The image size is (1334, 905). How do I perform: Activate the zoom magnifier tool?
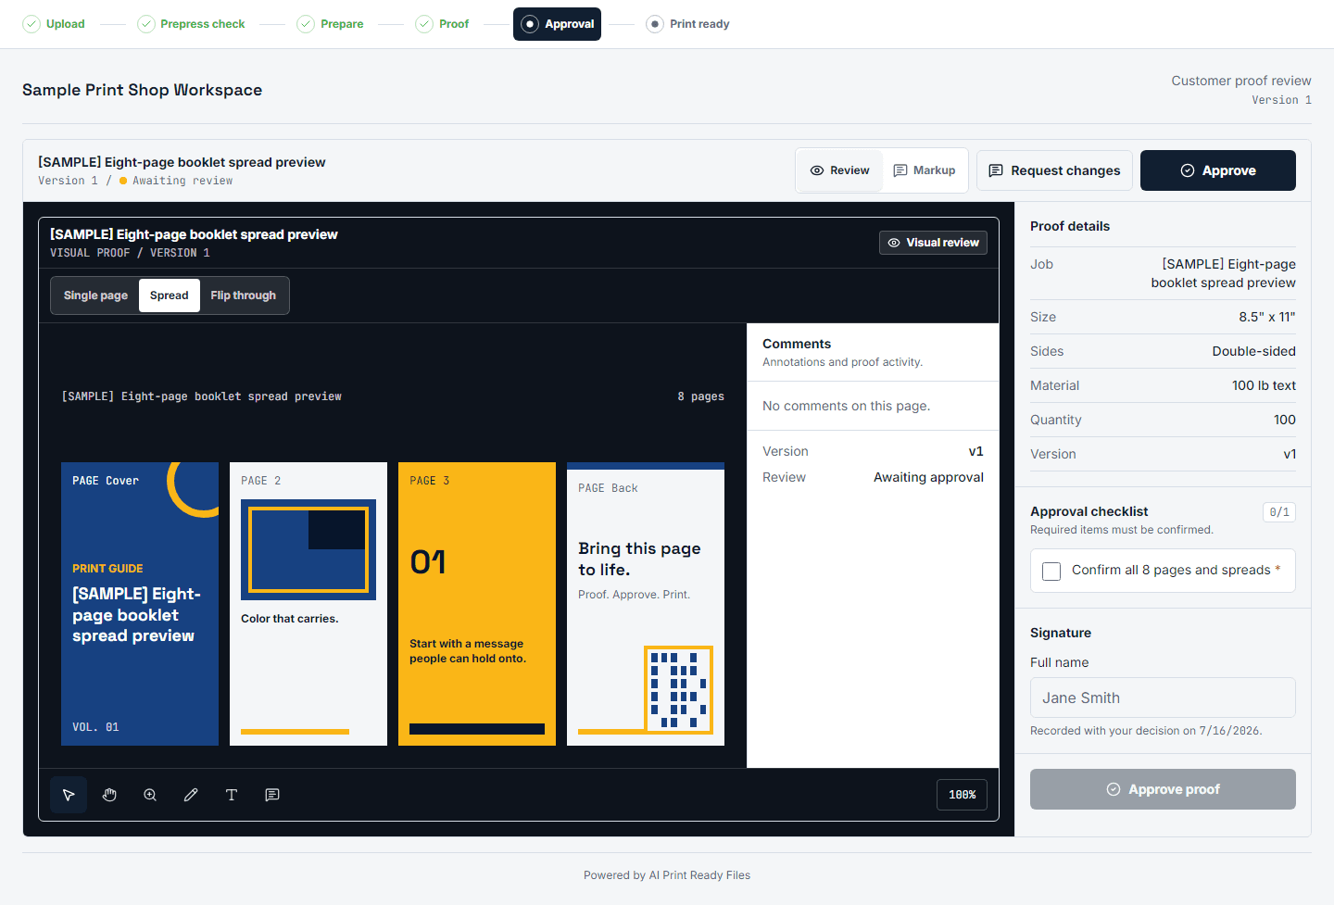[150, 795]
